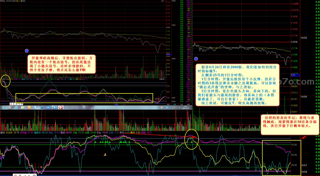Open the volume speaker tray icon

[x=179, y=107]
